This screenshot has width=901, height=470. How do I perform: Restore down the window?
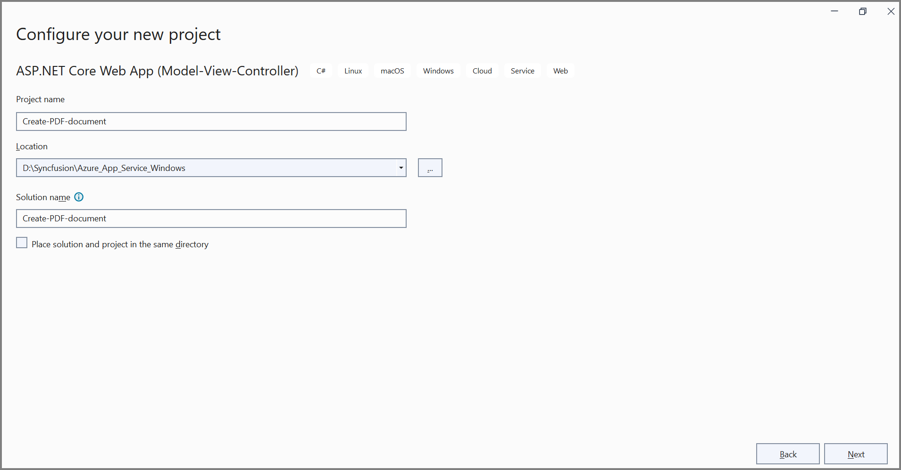863,11
